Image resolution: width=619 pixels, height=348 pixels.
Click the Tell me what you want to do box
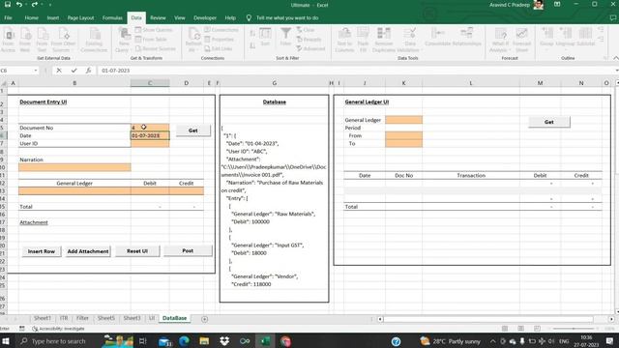coord(287,17)
